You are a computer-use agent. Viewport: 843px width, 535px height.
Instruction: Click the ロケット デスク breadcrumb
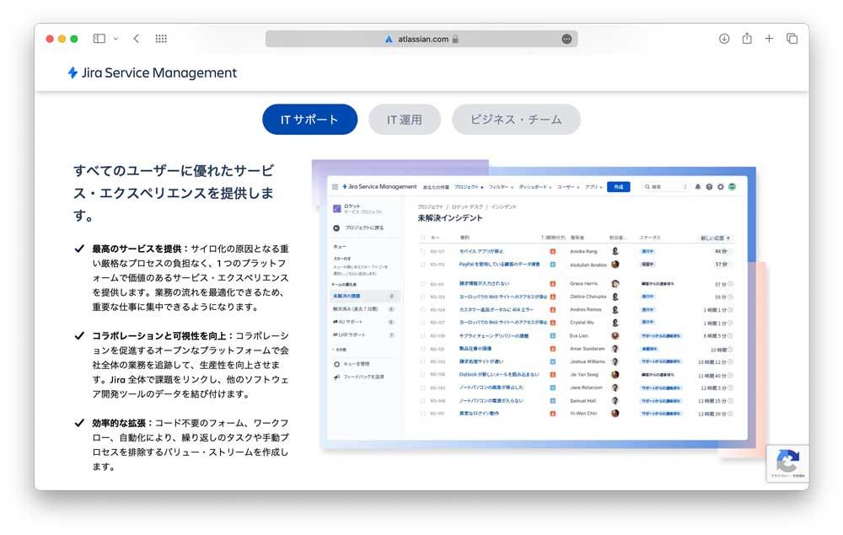[x=467, y=206]
